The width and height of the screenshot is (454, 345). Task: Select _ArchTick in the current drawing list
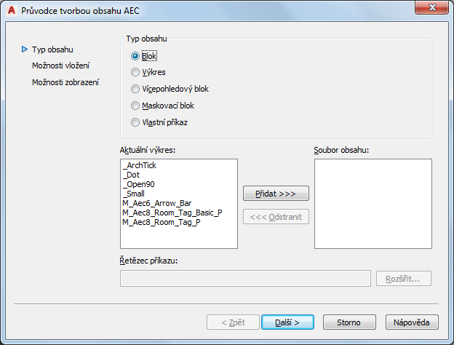coord(140,165)
